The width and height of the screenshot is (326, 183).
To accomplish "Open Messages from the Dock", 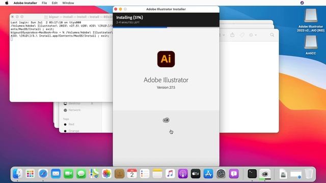I will point(81,174).
